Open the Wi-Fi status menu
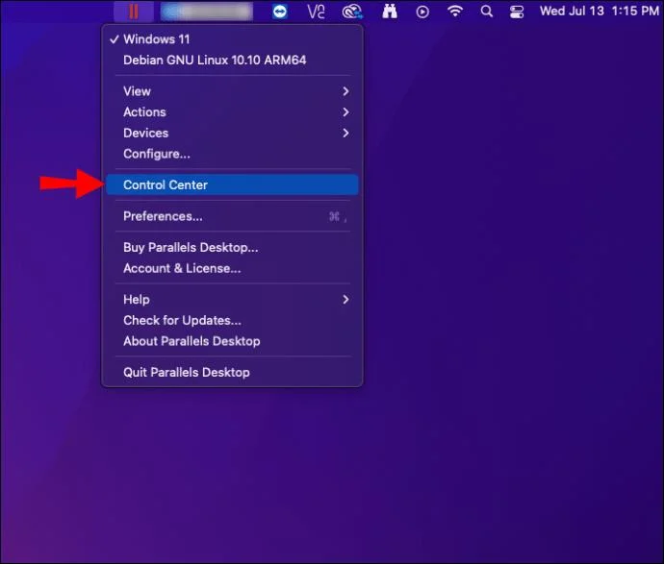664x564 pixels. pyautogui.click(x=455, y=11)
